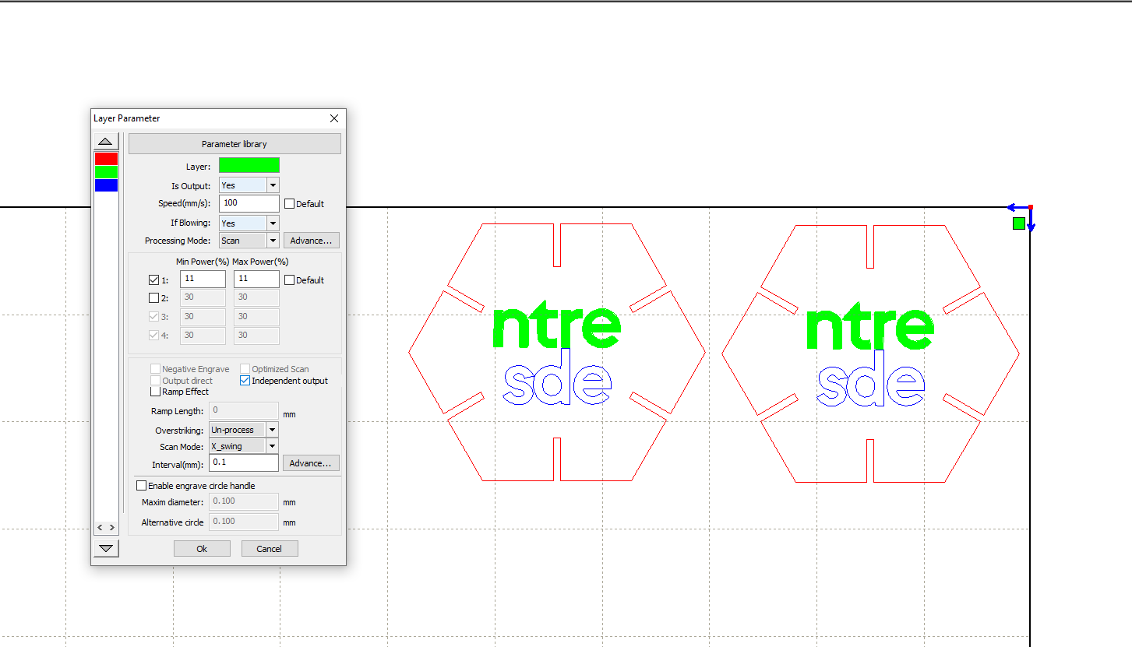
Task: Select the blue layer in the layer list
Action: (106, 185)
